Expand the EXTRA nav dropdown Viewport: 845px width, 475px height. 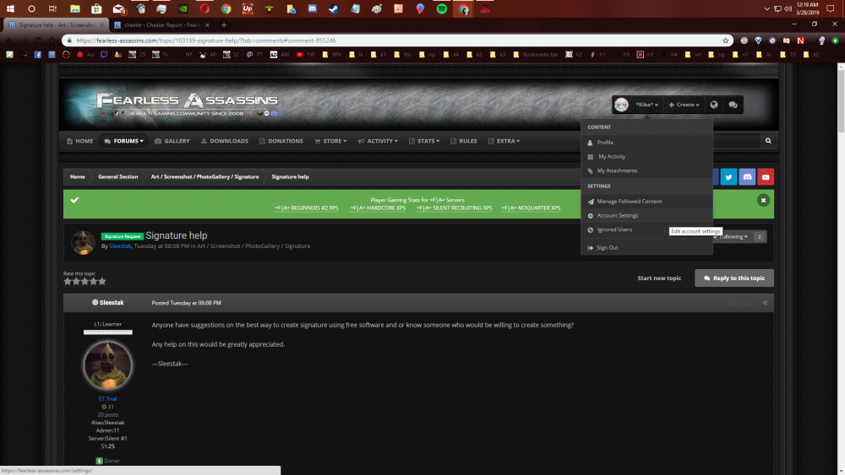pyautogui.click(x=504, y=141)
